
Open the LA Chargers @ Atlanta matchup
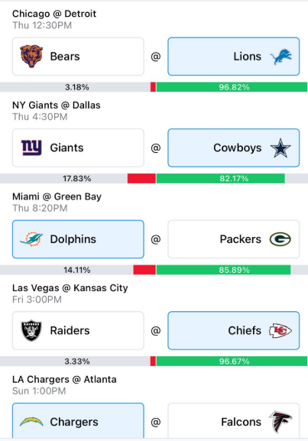(x=64, y=379)
